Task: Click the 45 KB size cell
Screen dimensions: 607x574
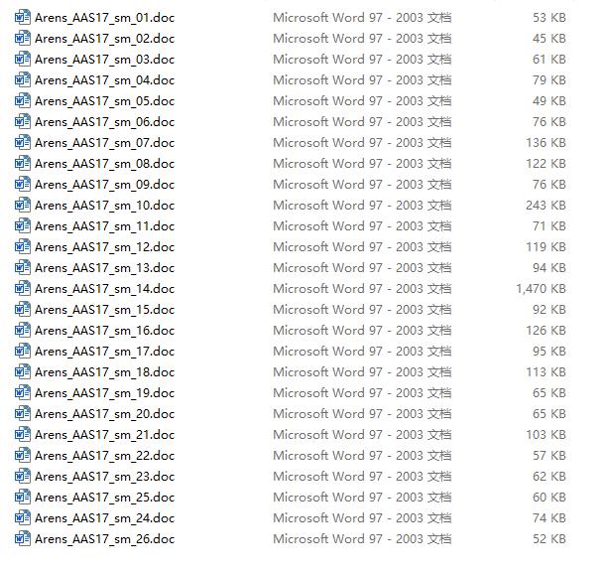Action: (x=549, y=39)
